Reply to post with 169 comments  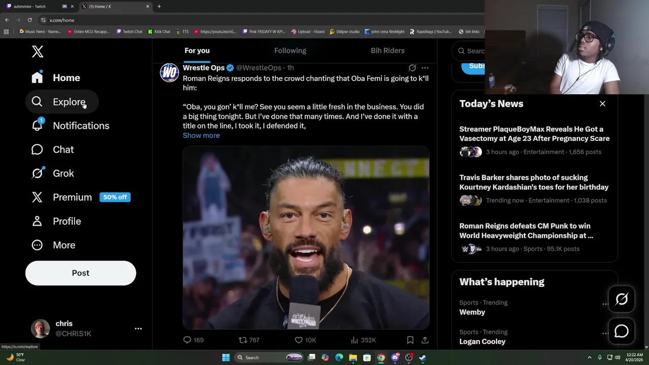pyautogui.click(x=193, y=340)
